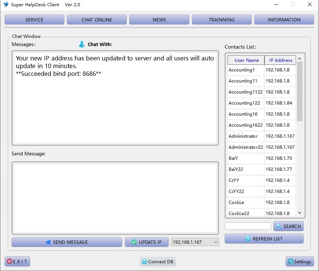Click the magnifier Search icon

278,226
